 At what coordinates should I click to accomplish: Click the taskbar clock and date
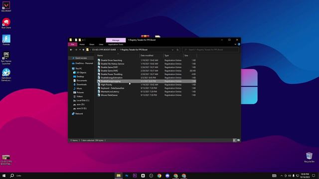tap(305, 176)
